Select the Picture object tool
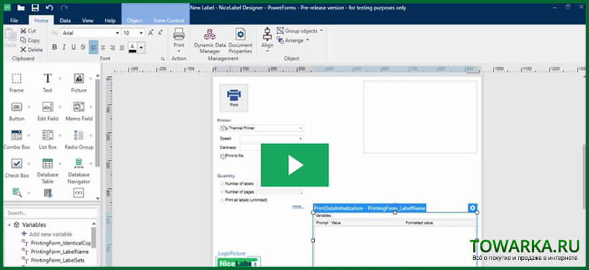 [79, 83]
